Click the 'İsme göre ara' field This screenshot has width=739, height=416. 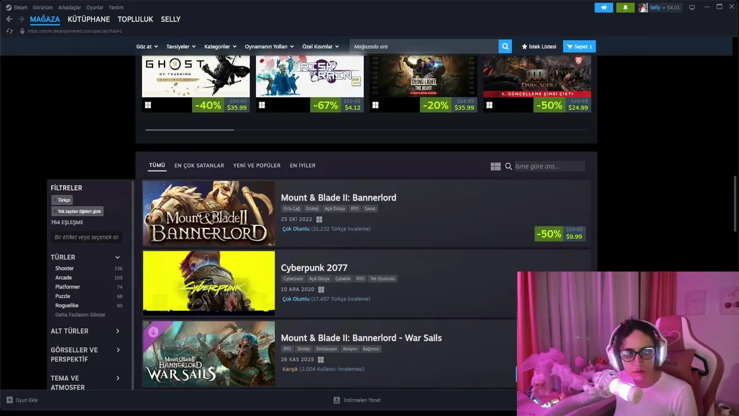[x=548, y=166]
